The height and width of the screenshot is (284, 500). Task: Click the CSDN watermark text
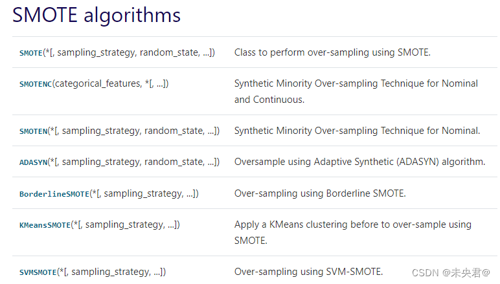451,273
